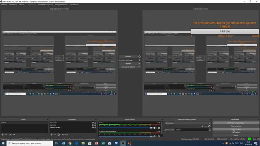Select Сцена item in Scenes list
The height and width of the screenshot is (146, 260).
24,123
